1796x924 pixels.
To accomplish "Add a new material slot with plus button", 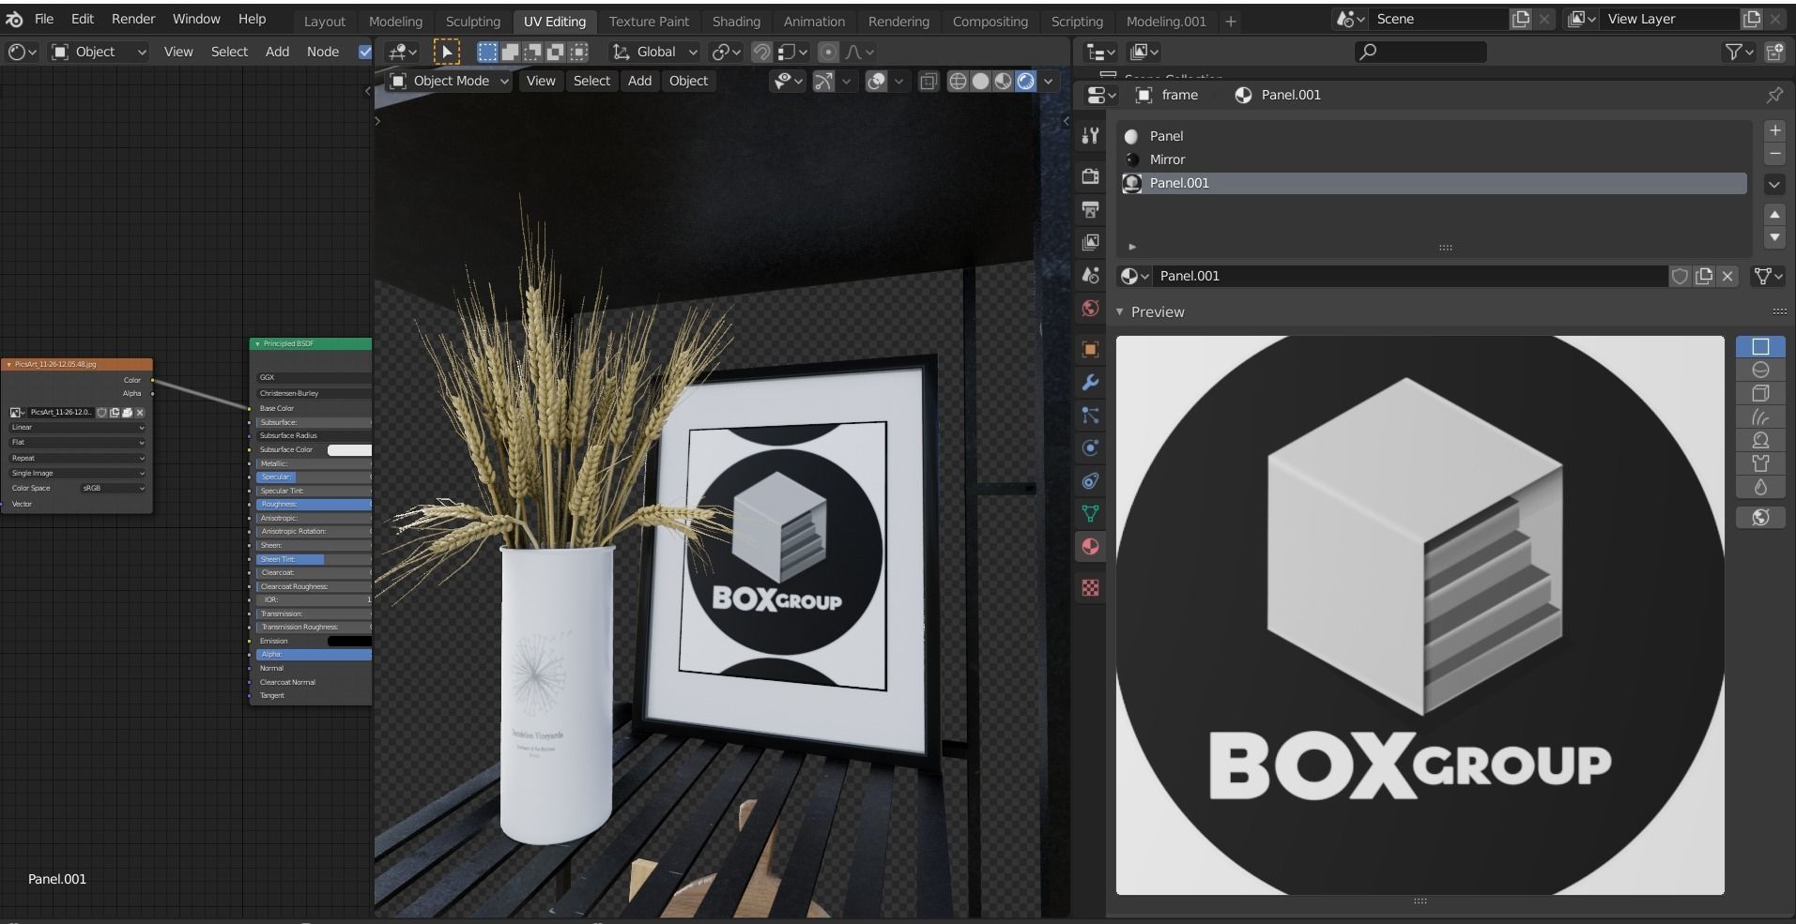I will [x=1775, y=130].
